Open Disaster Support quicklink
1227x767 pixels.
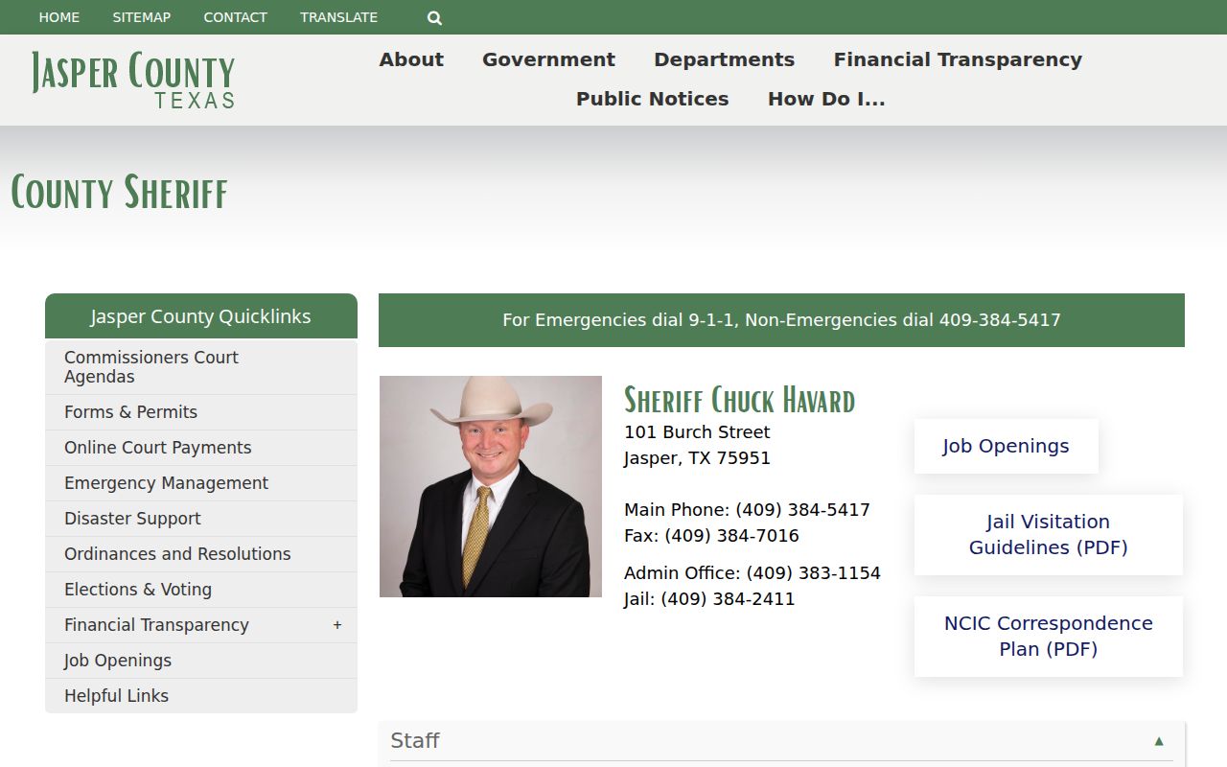point(201,519)
